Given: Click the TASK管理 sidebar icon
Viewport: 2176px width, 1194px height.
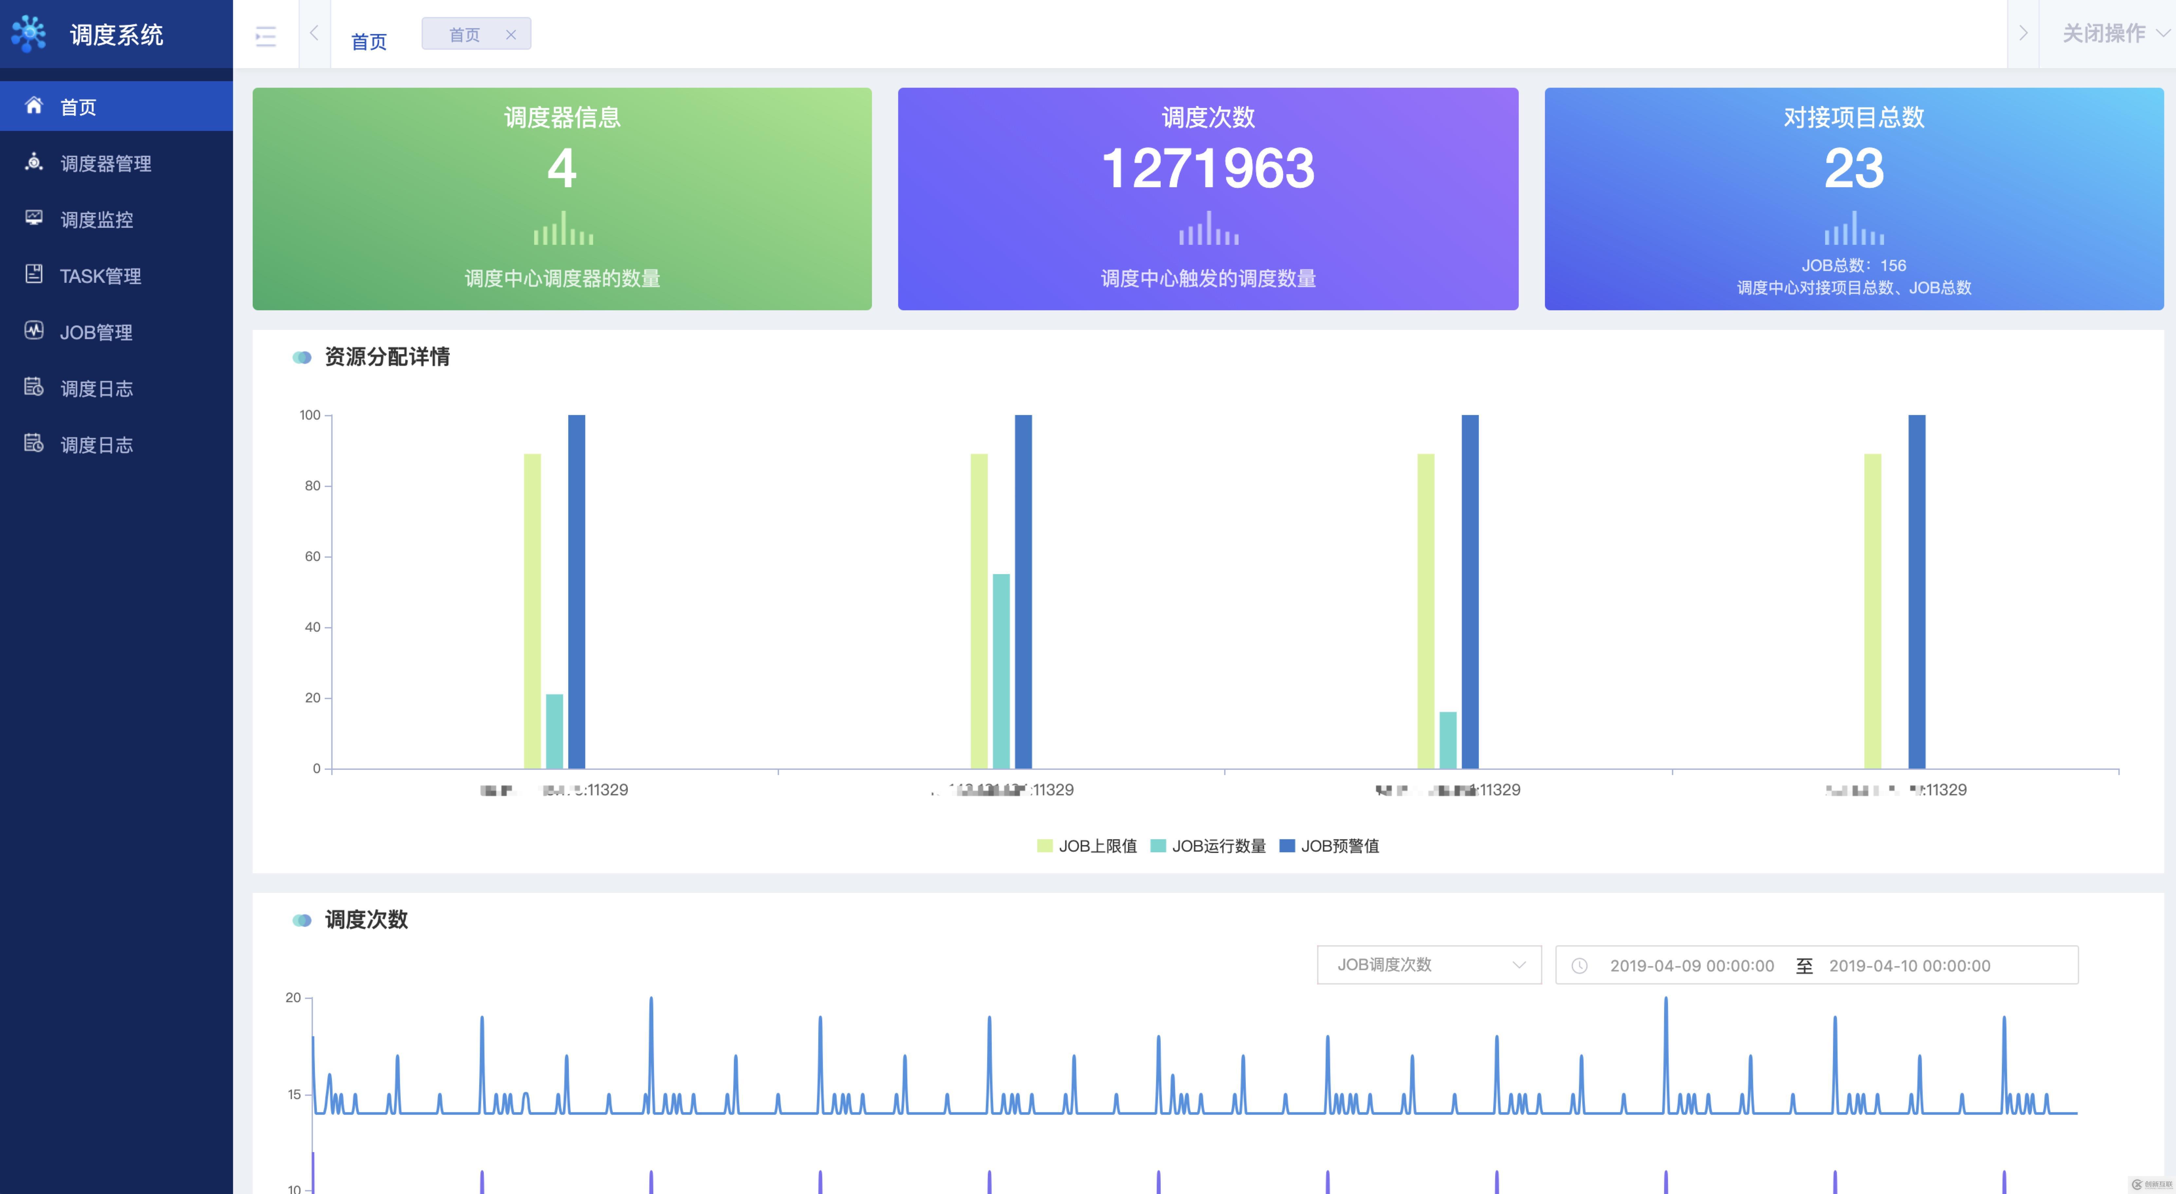Looking at the screenshot, I should point(34,274).
